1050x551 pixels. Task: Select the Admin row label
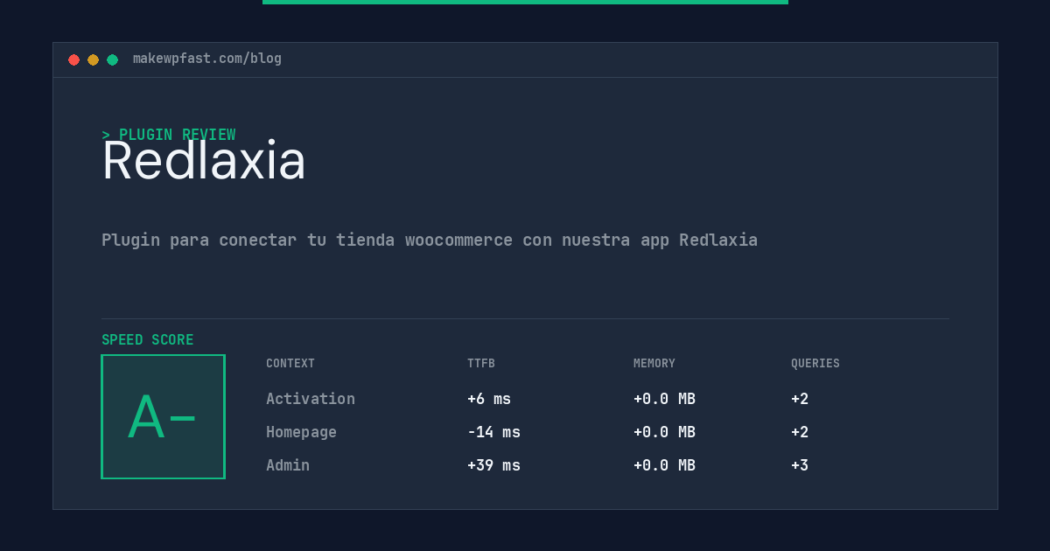[x=288, y=465]
